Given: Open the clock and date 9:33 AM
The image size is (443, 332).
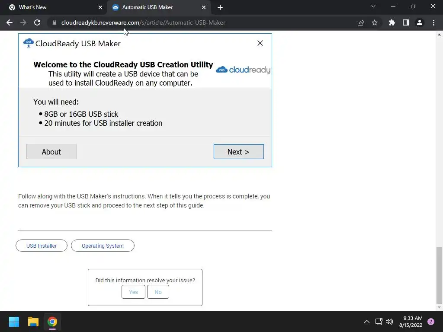Looking at the screenshot, I should 411,322.
